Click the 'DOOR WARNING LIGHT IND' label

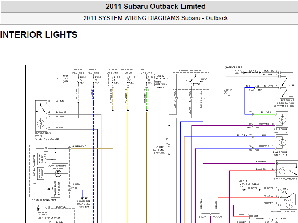pyautogui.click(x=57, y=167)
